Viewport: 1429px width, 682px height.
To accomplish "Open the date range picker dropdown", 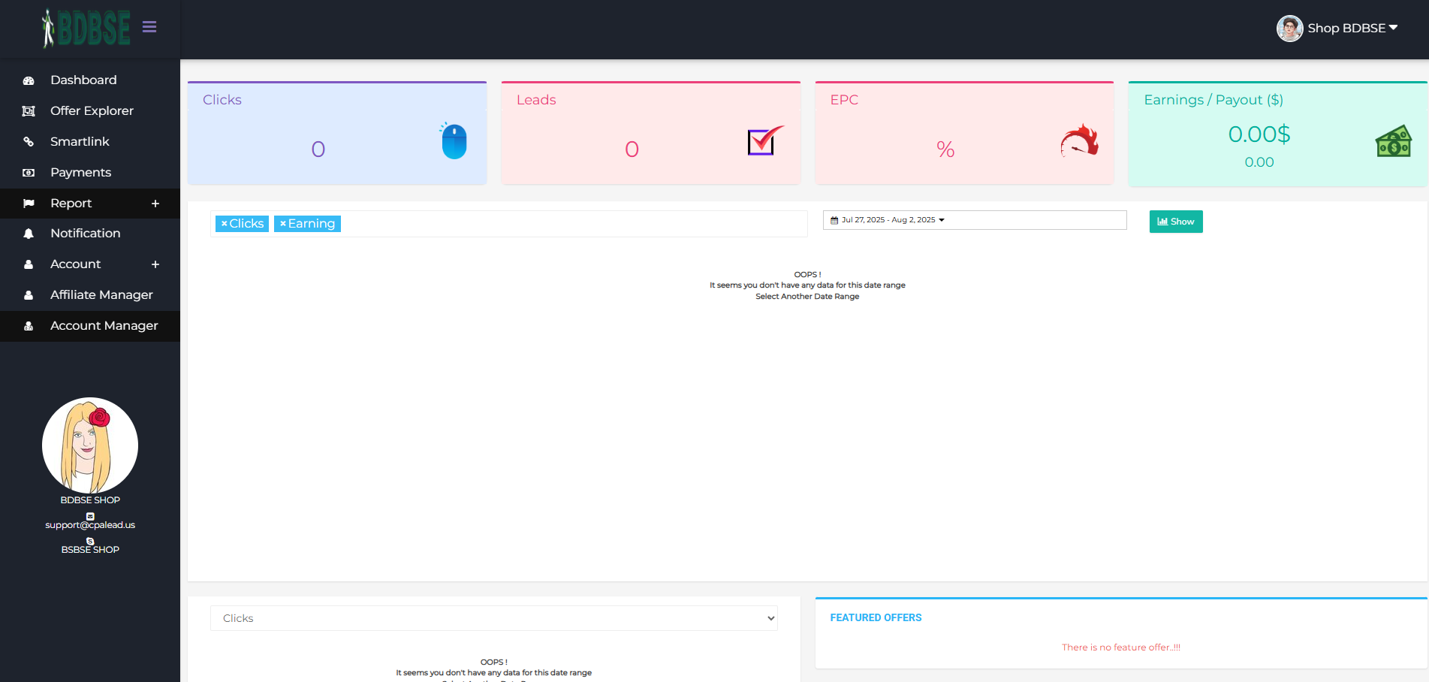I will (975, 220).
